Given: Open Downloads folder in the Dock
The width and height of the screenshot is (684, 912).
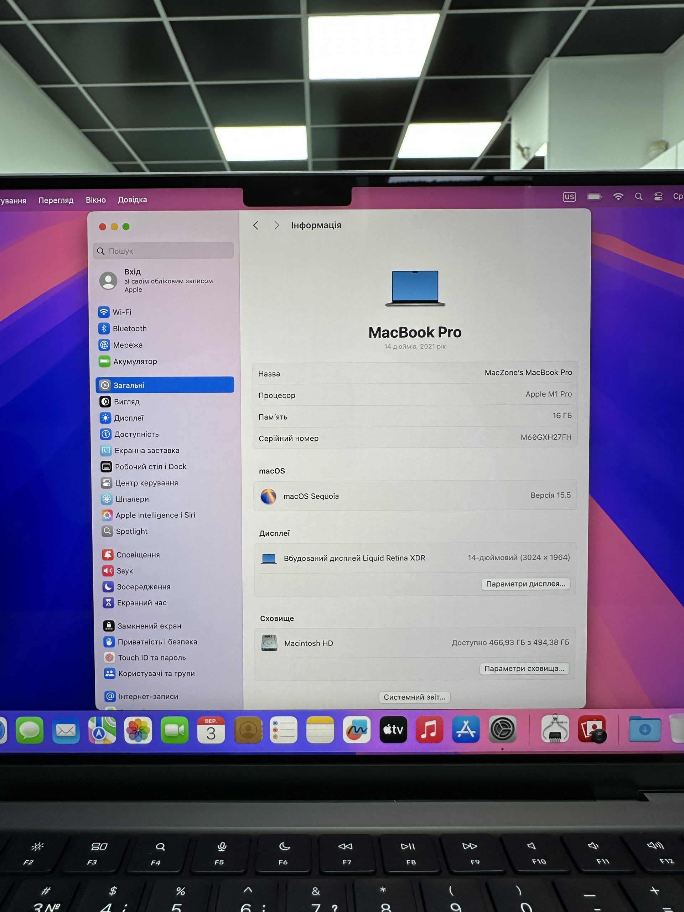Looking at the screenshot, I should 645,729.
